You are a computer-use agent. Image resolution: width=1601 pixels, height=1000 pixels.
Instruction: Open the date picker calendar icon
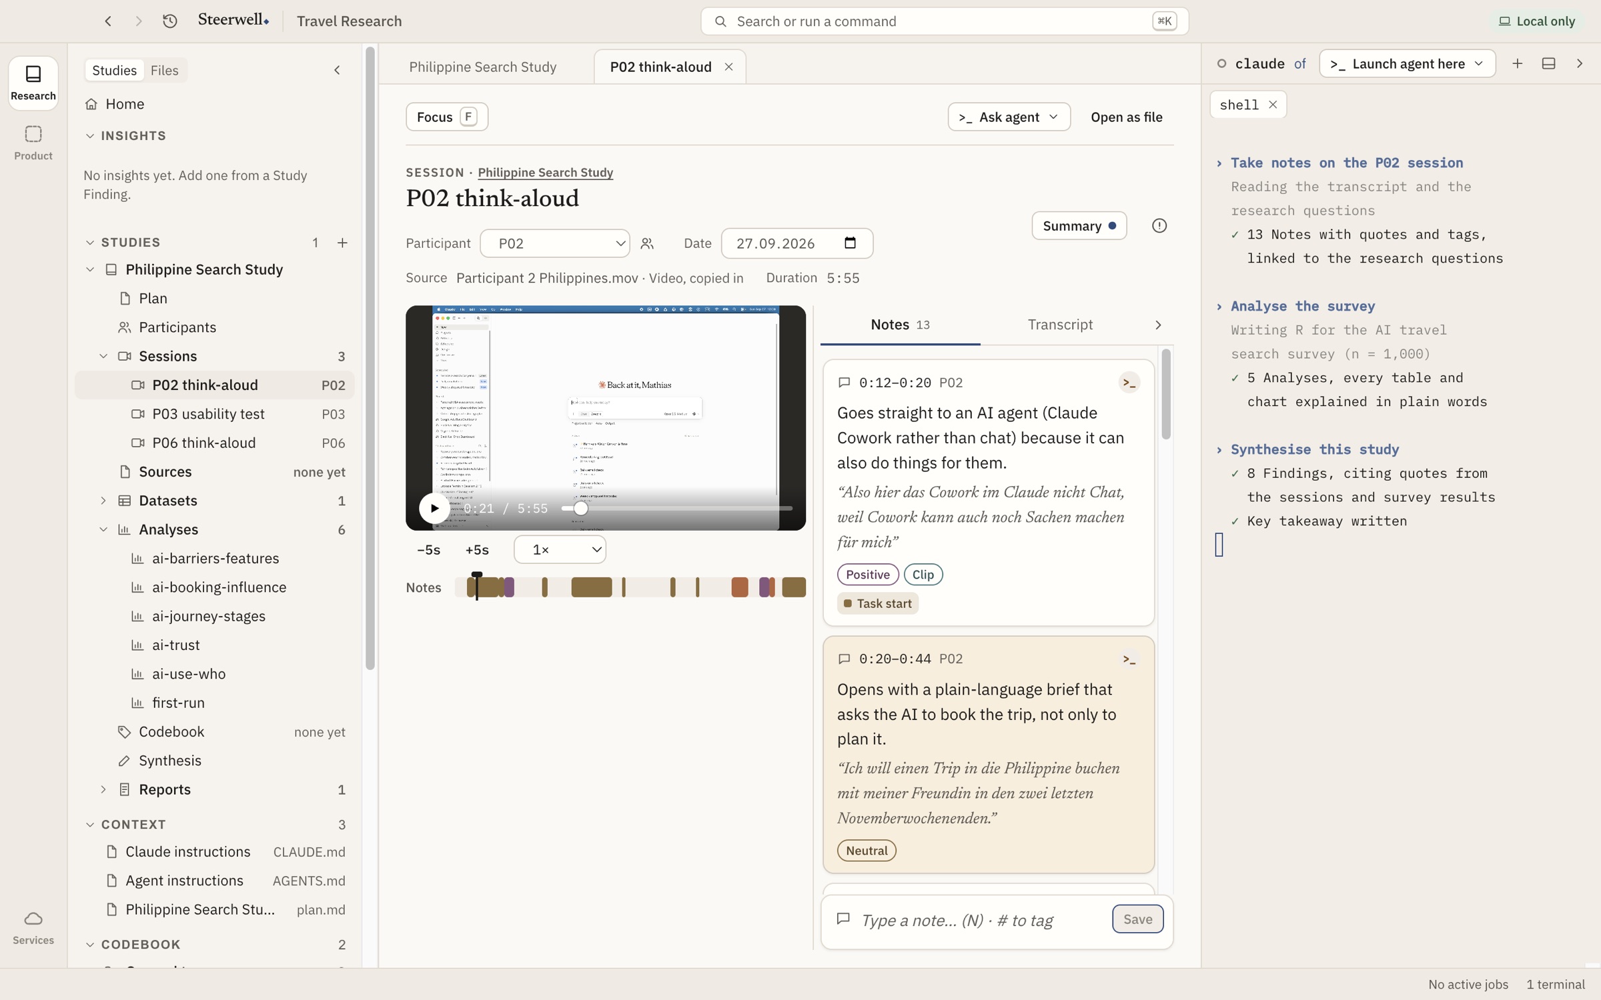click(x=850, y=243)
